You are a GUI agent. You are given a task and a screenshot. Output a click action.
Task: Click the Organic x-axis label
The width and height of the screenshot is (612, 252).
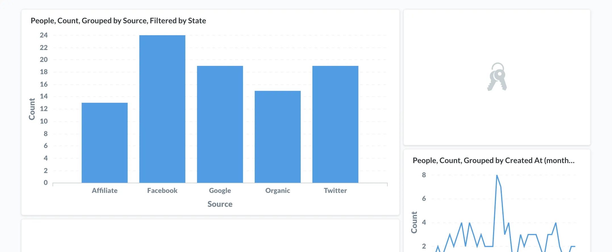click(277, 191)
